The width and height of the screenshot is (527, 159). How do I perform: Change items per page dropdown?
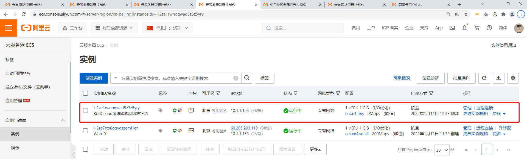[x=442, y=150]
